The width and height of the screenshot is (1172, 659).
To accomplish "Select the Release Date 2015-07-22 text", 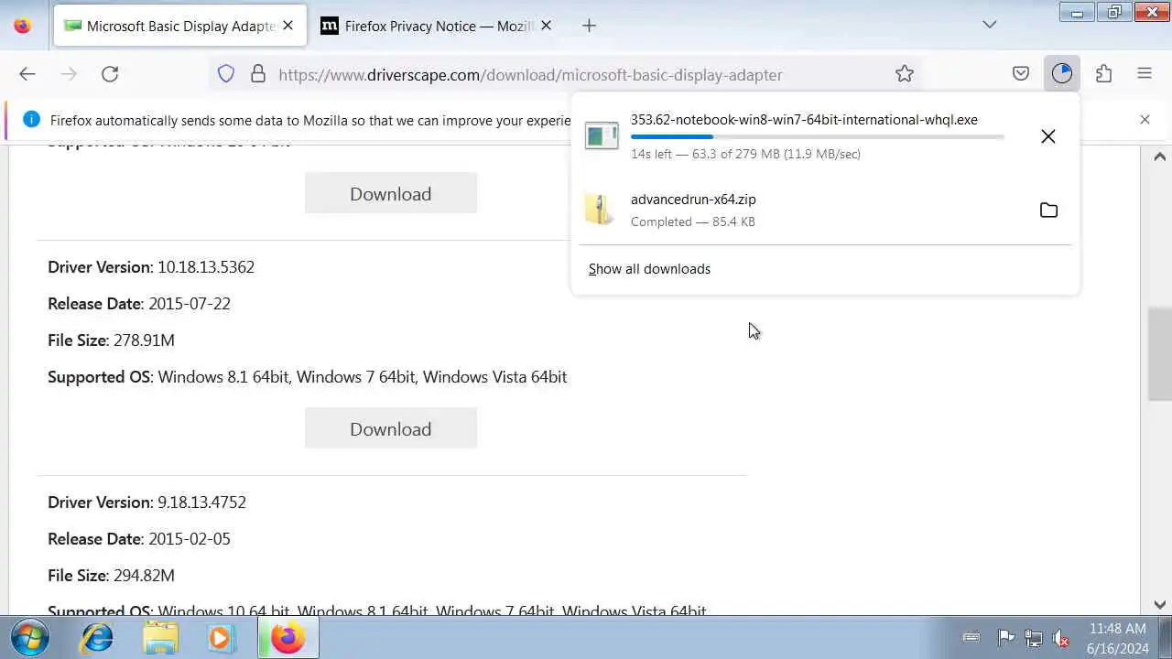I will pyautogui.click(x=139, y=304).
